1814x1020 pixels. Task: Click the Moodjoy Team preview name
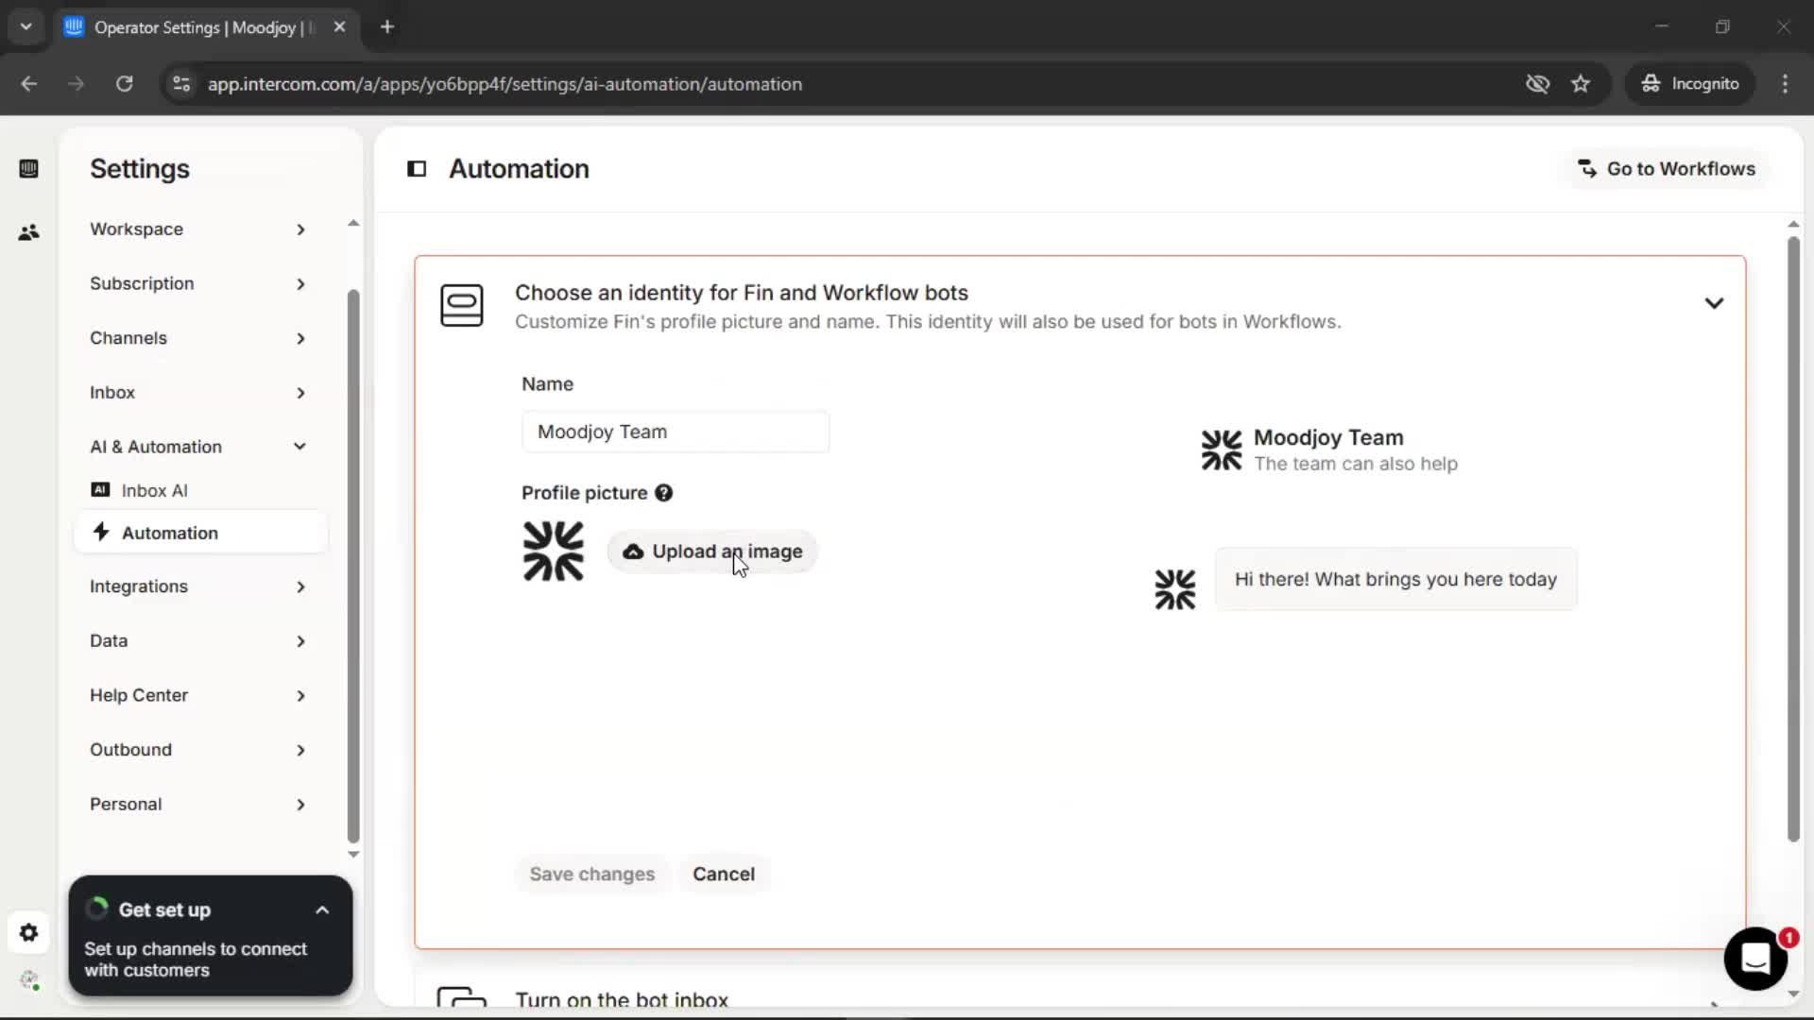click(x=1328, y=437)
